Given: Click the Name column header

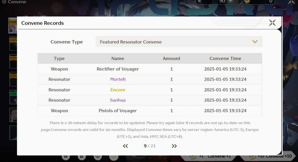Looking at the screenshot, I should (x=118, y=58).
